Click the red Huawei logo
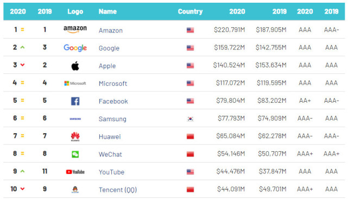 coord(75,136)
